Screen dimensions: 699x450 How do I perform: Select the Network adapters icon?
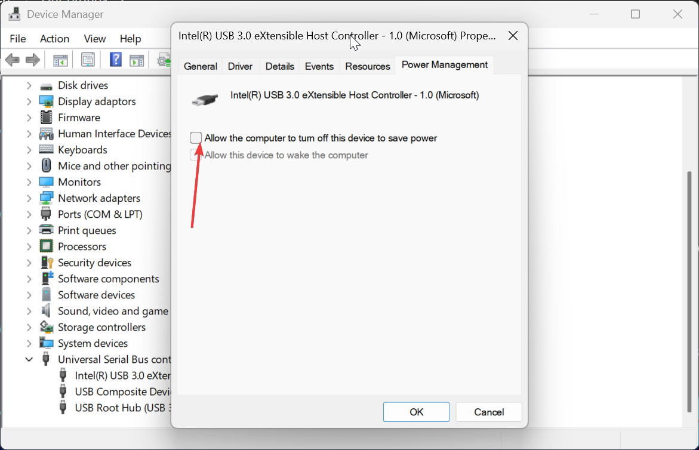coord(46,198)
